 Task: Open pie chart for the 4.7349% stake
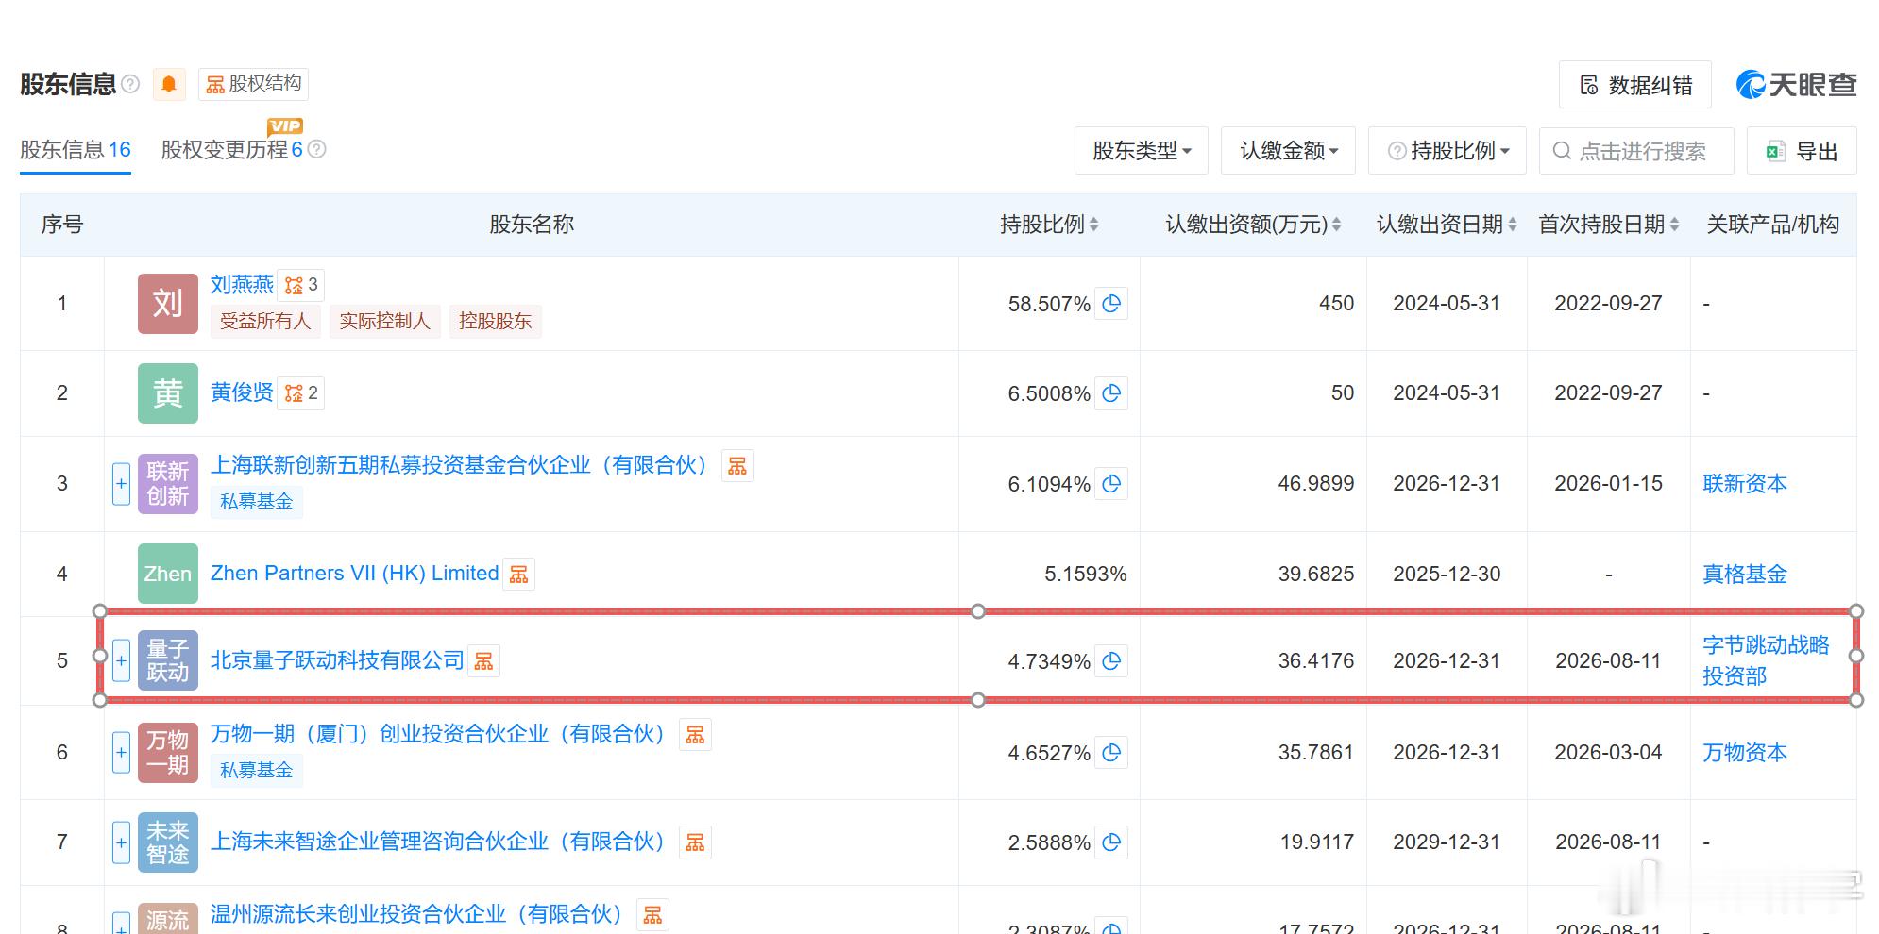click(x=1111, y=661)
